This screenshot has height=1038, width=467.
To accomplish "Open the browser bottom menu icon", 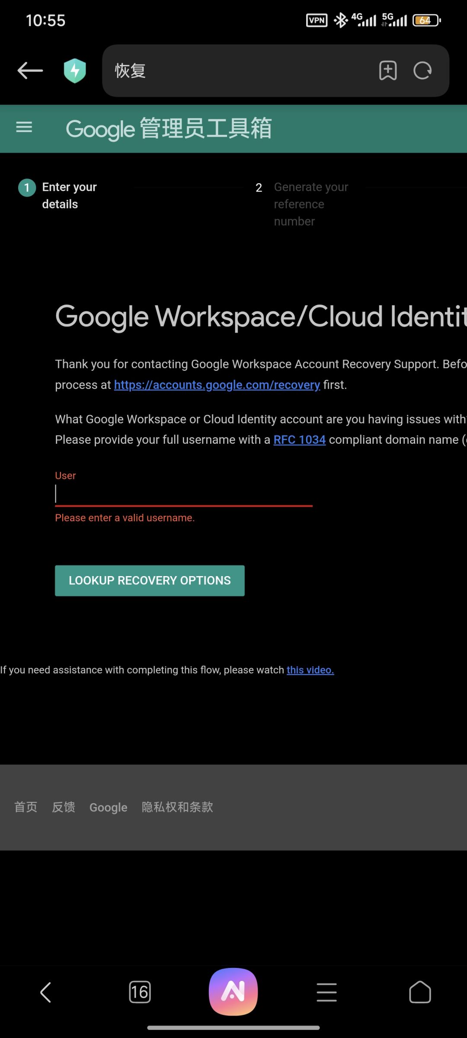I will [x=326, y=992].
